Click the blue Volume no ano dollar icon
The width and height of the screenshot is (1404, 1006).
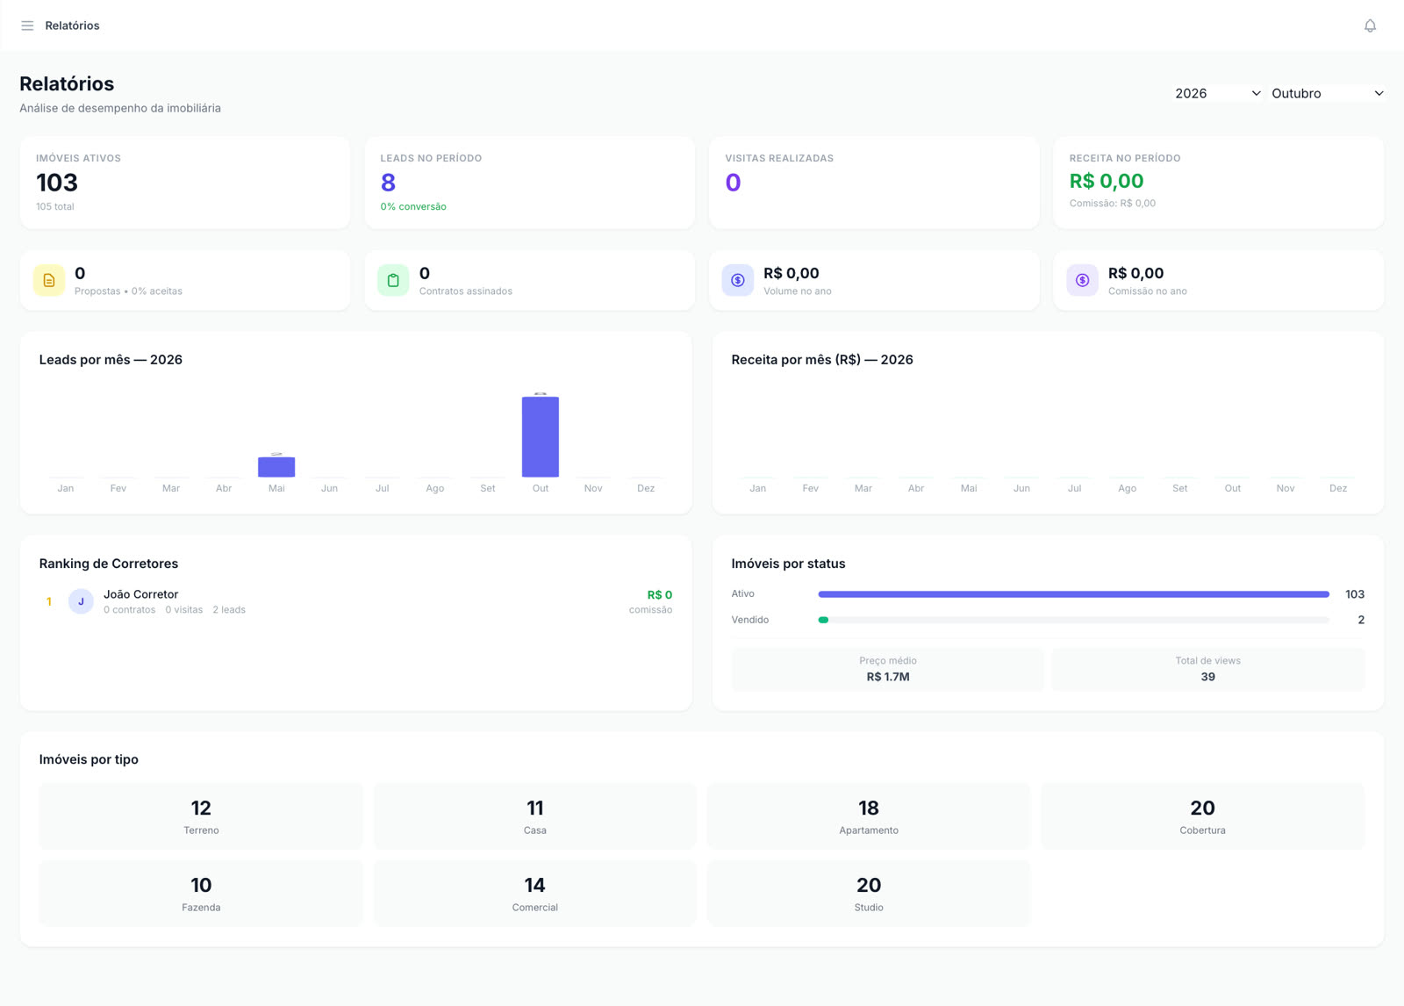(738, 280)
